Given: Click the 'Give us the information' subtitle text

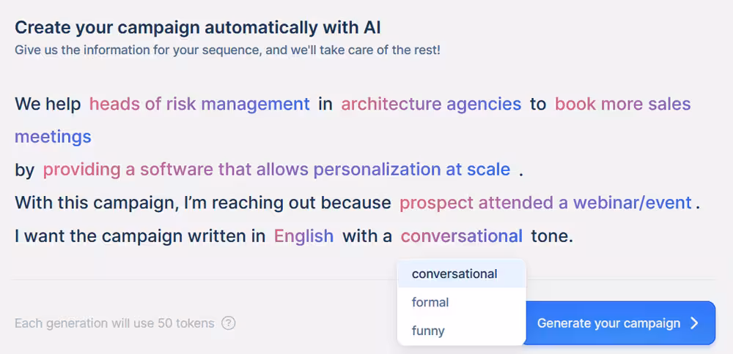Looking at the screenshot, I should (227, 50).
